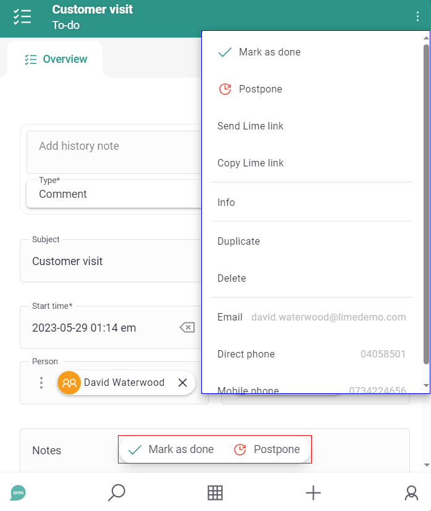Open the user profile icon in bottom bar
The image size is (431, 511).
[411, 493]
